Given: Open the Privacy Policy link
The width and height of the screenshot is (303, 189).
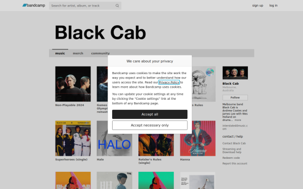Looking at the screenshot, I should click(x=169, y=82).
